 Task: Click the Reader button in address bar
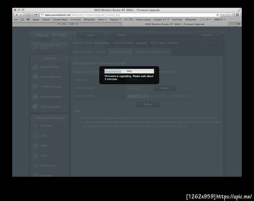(x=226, y=15)
